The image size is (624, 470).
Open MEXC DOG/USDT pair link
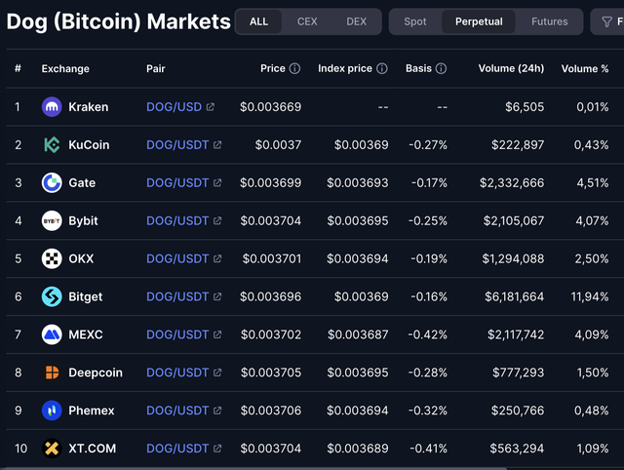(177, 334)
